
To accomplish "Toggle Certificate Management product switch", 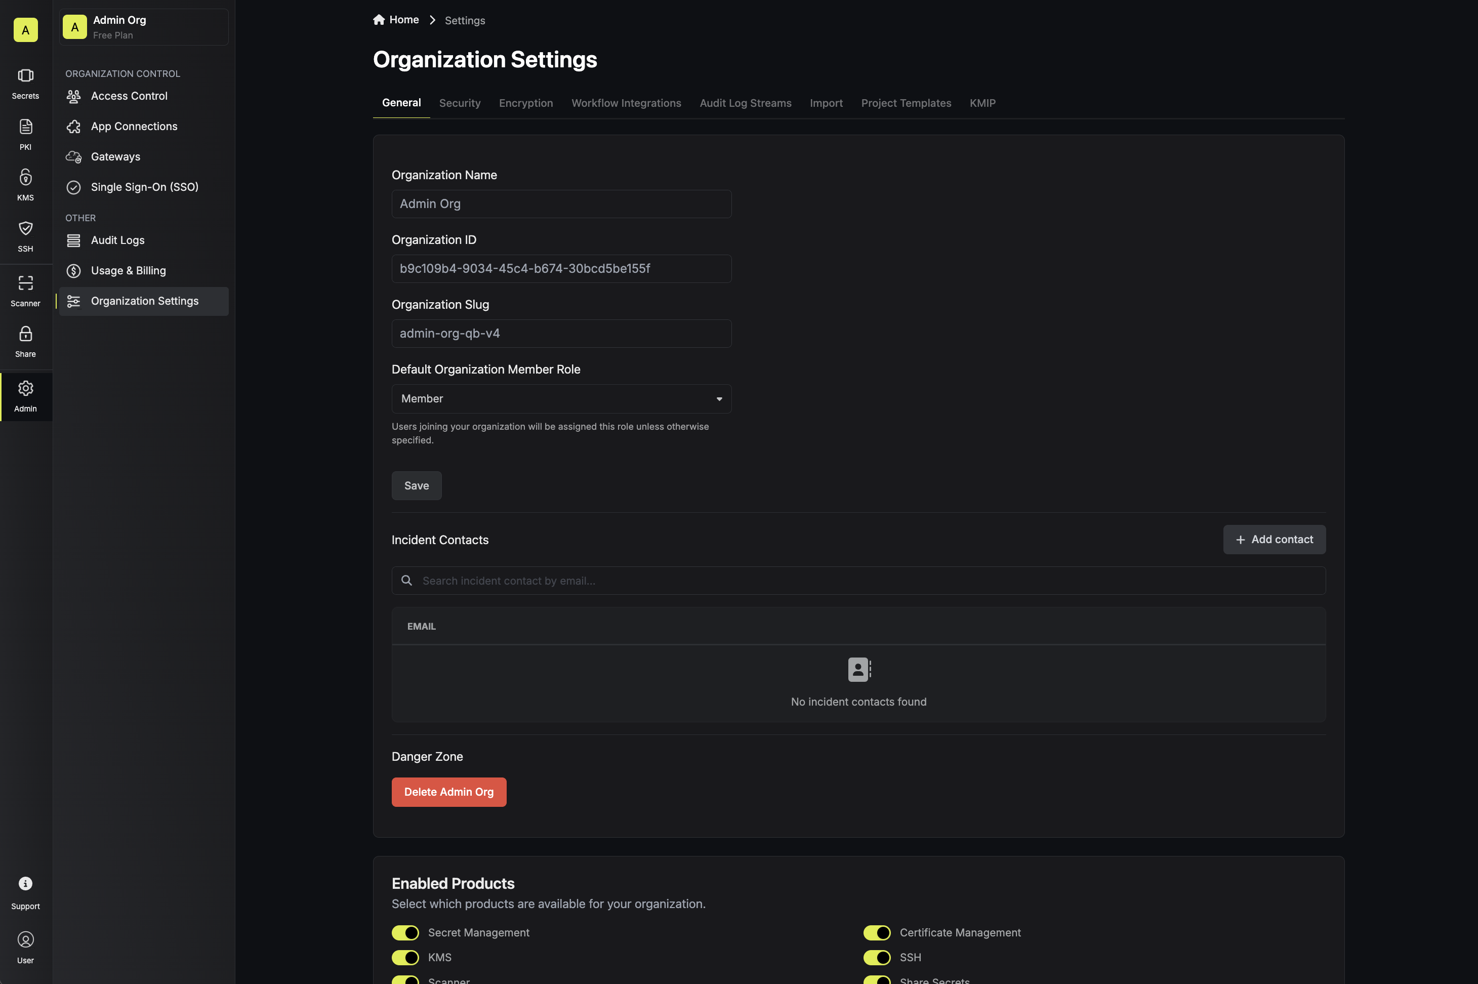I will coord(877,932).
